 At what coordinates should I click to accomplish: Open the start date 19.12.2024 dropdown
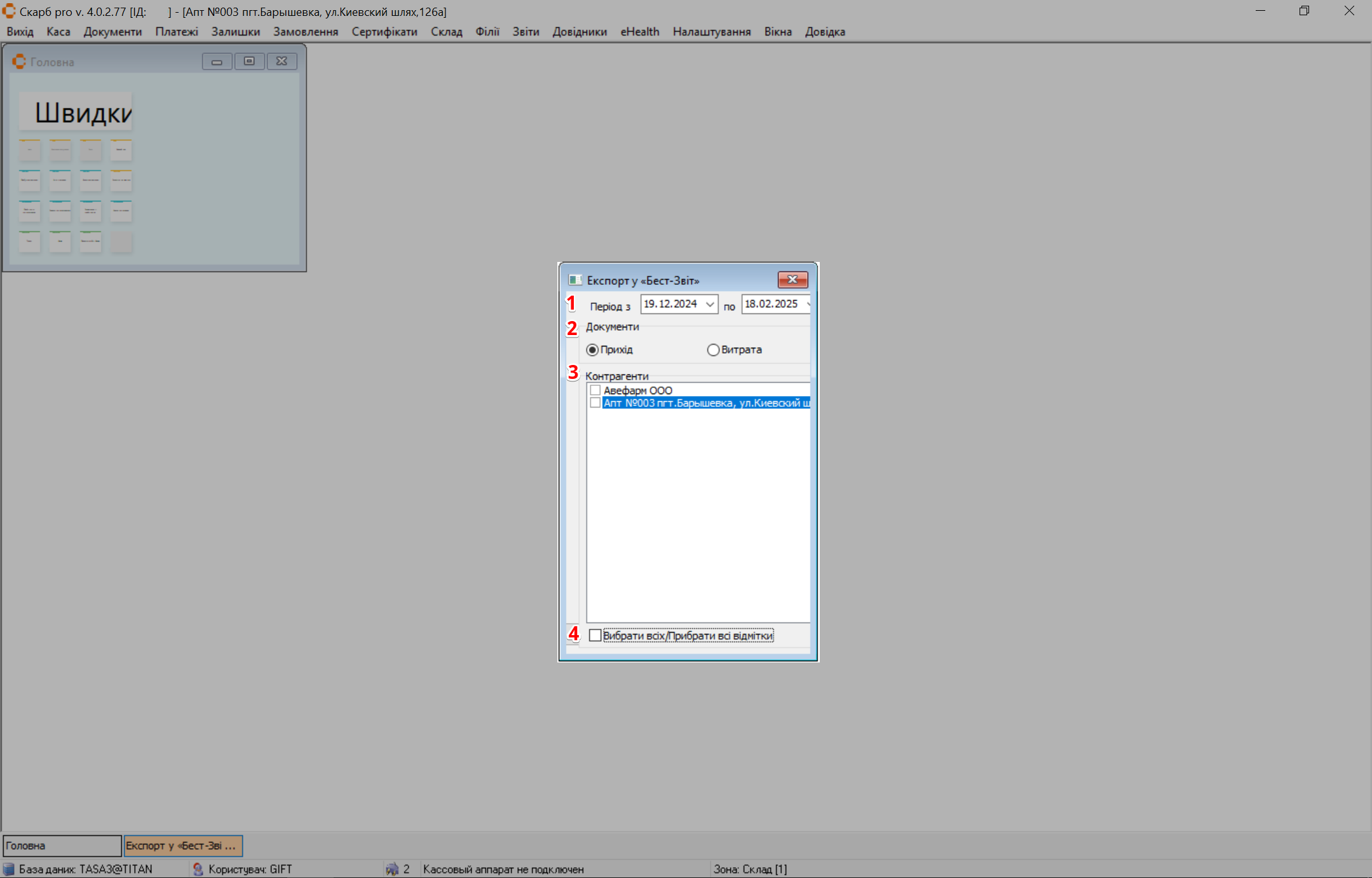[710, 305]
